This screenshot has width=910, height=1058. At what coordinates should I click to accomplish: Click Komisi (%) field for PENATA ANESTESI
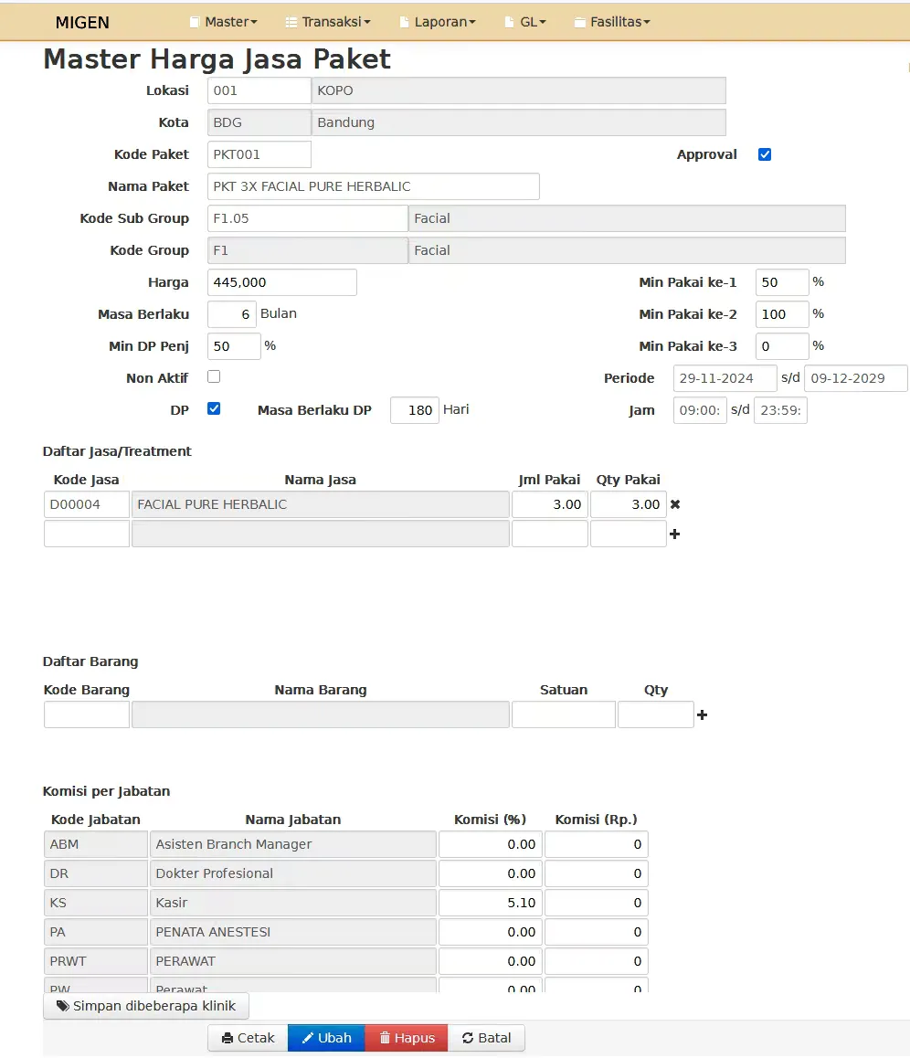click(491, 932)
